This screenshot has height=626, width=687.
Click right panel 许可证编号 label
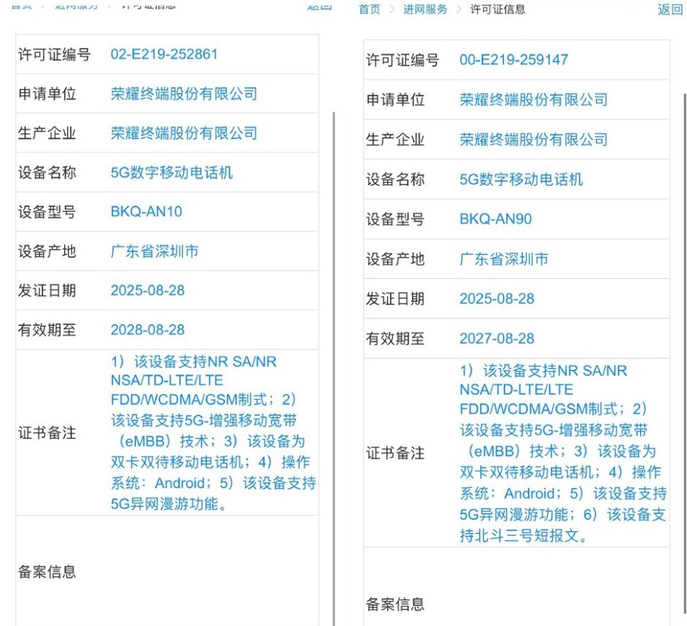click(403, 60)
